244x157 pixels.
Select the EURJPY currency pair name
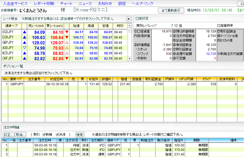coord(8,37)
